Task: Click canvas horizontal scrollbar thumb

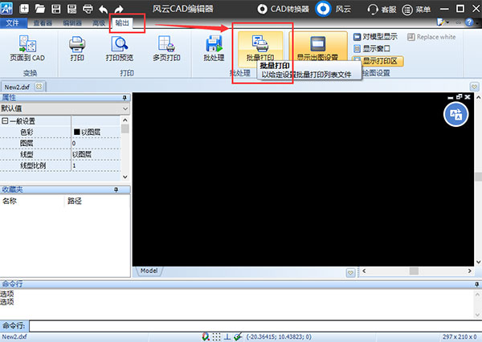Action: (x=414, y=271)
